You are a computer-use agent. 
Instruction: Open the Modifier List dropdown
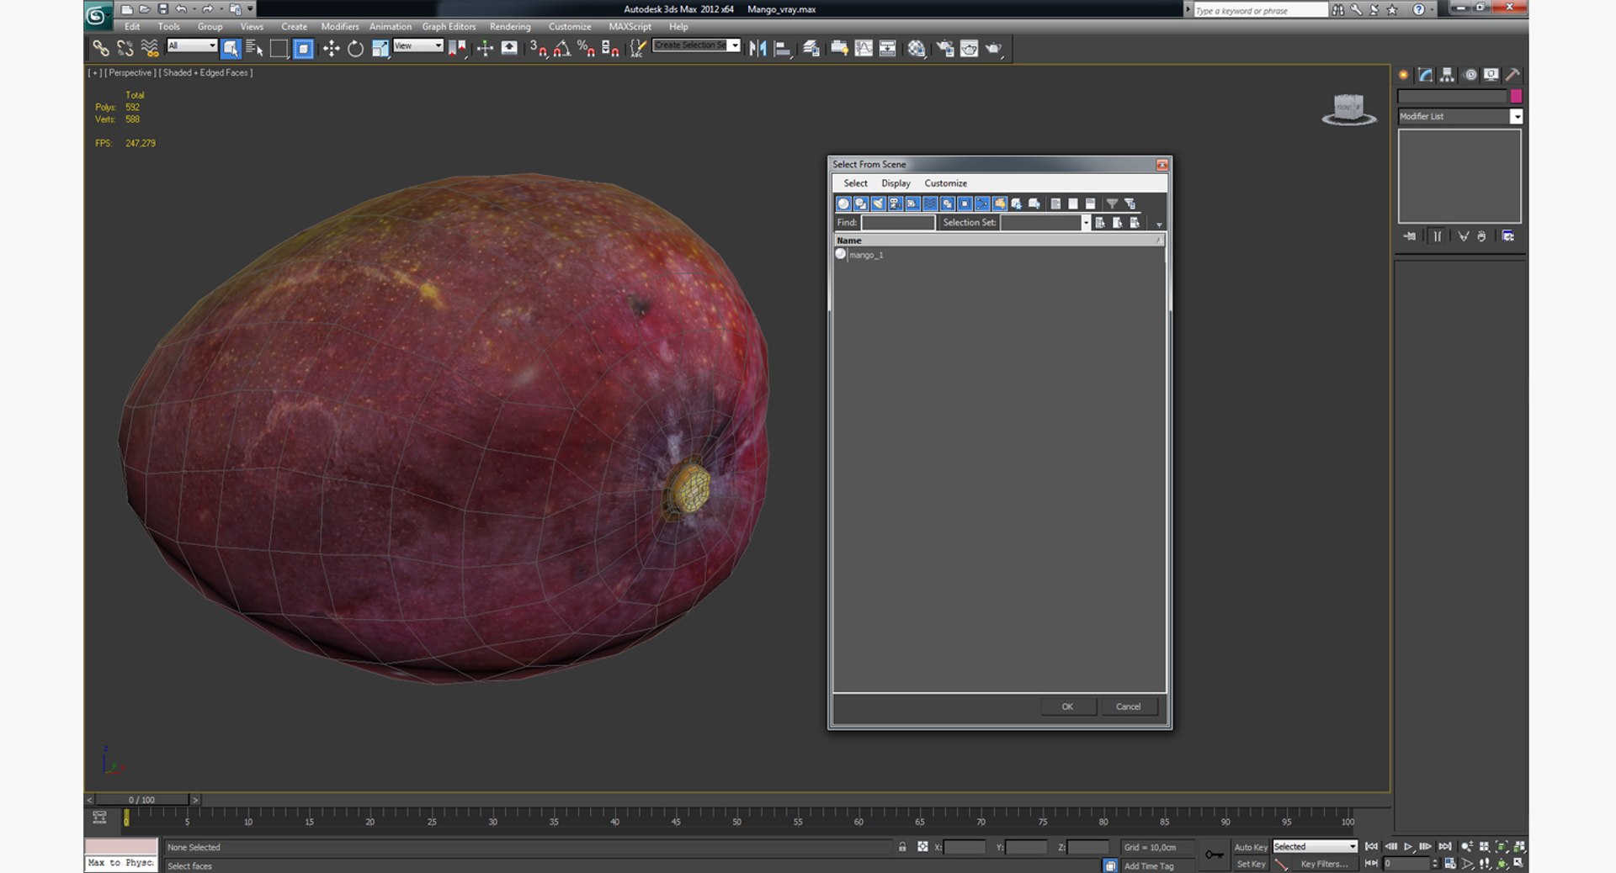coord(1460,116)
